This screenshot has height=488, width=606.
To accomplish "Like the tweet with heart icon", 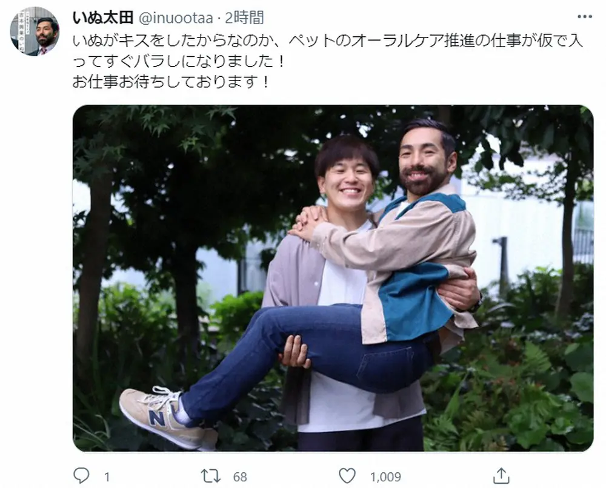I will point(347,476).
